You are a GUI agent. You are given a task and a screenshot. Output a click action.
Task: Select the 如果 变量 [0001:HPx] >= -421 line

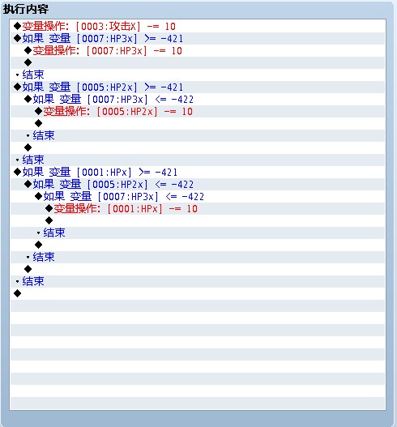coord(198,172)
